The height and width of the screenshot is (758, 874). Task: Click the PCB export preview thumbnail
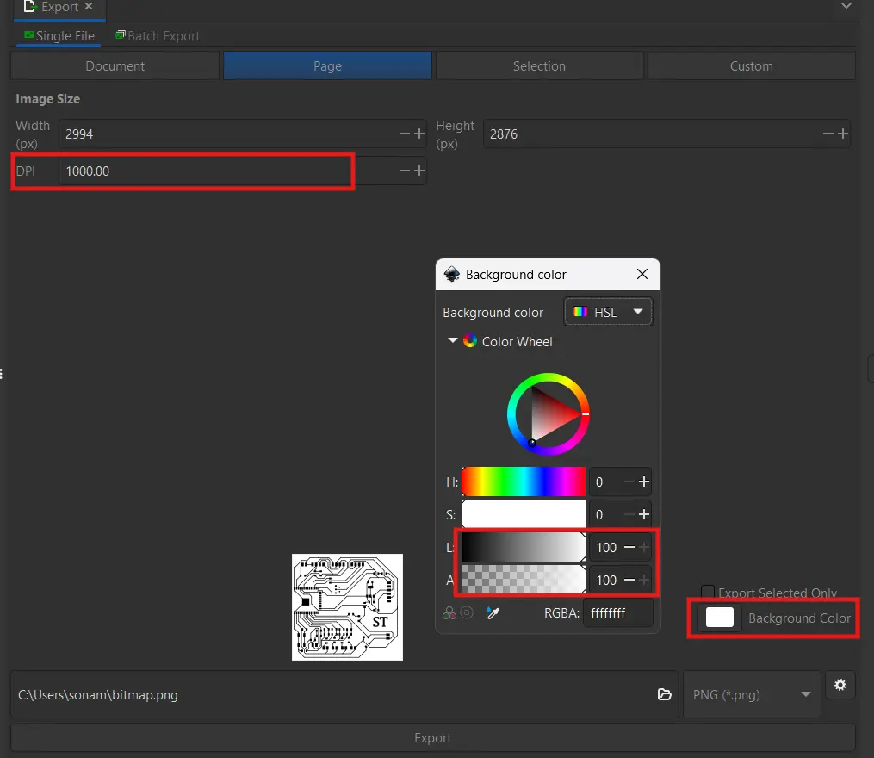(347, 607)
